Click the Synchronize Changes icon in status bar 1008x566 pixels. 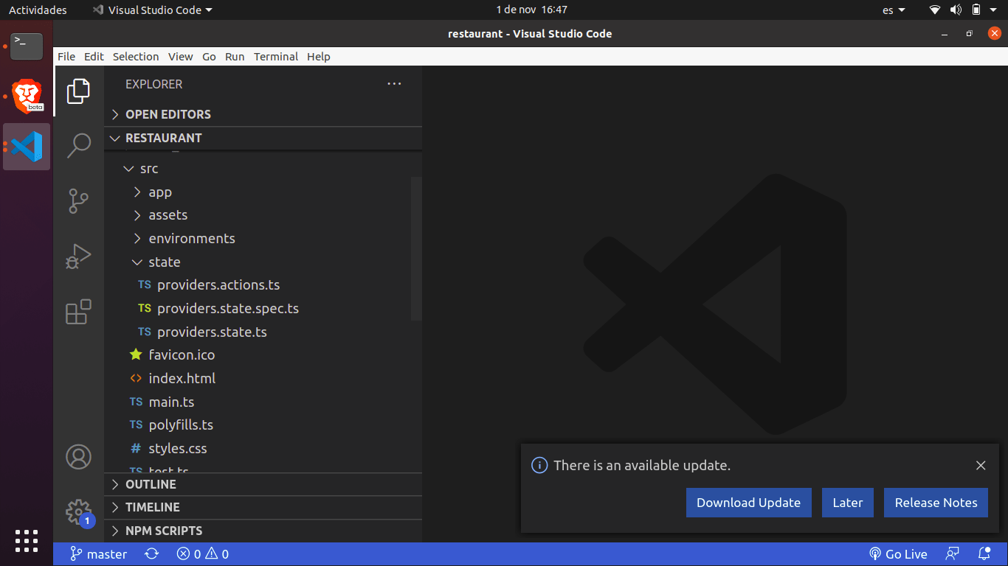coord(151,554)
